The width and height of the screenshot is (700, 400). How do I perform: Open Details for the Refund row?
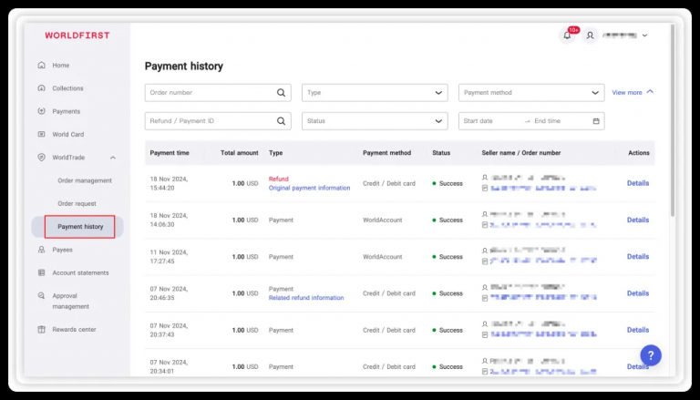coord(637,183)
